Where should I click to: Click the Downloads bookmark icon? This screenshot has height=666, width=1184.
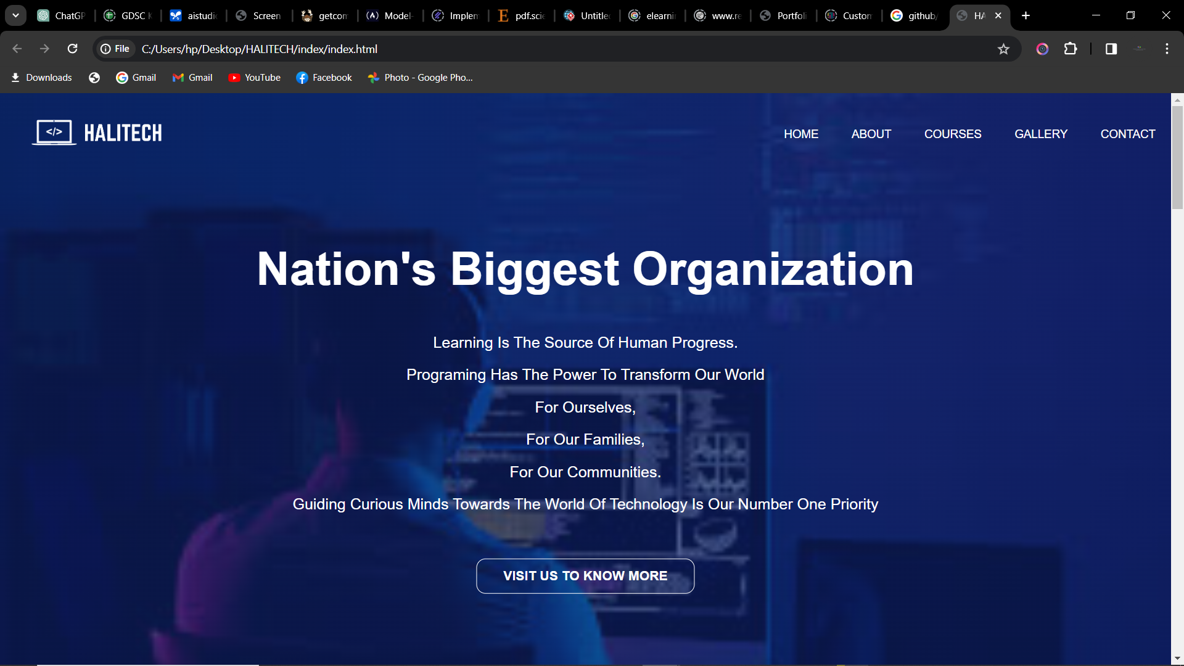(15, 78)
